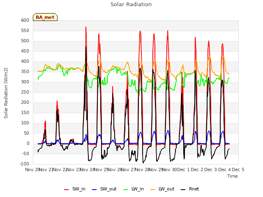The height and width of the screenshot is (197, 263).
Task: Click the LW_in legend label
Action: (x=138, y=189)
